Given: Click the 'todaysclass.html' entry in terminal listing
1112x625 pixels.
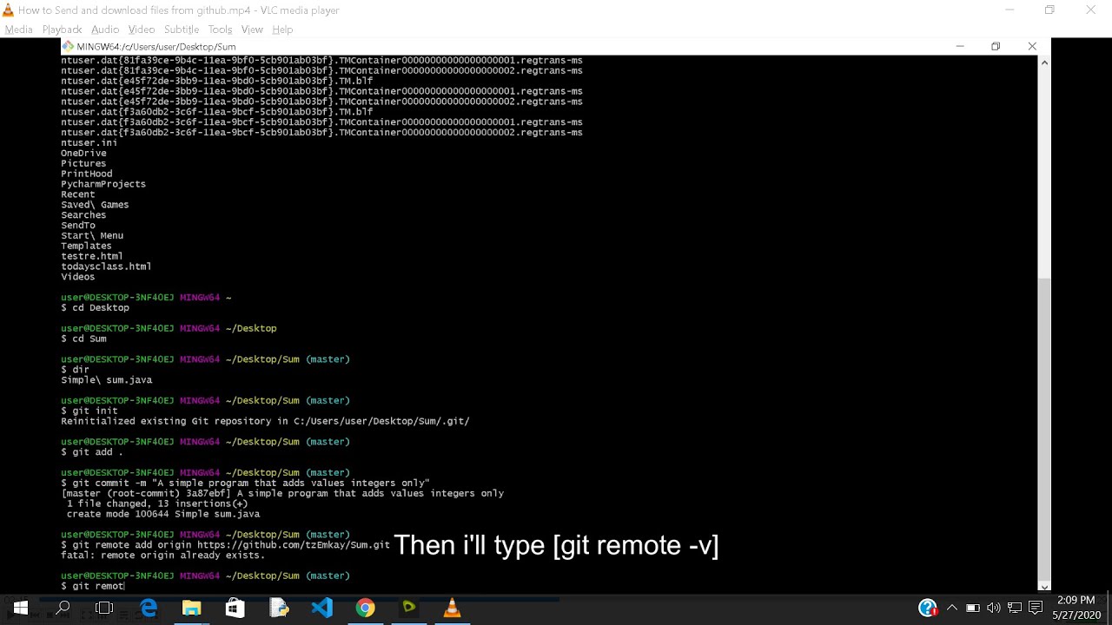Looking at the screenshot, I should tap(106, 266).
